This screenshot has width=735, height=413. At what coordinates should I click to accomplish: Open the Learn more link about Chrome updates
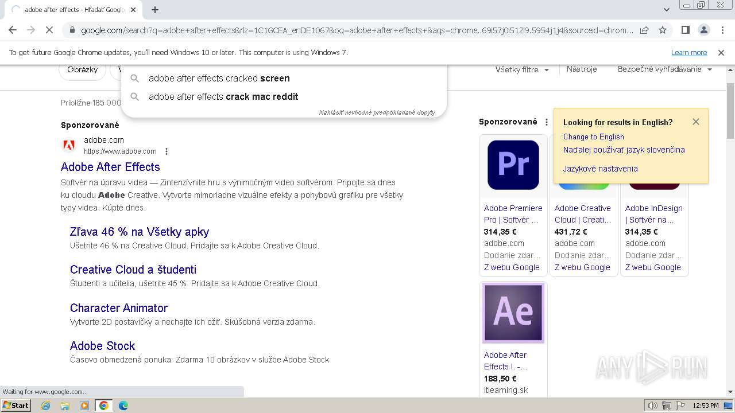pos(689,53)
